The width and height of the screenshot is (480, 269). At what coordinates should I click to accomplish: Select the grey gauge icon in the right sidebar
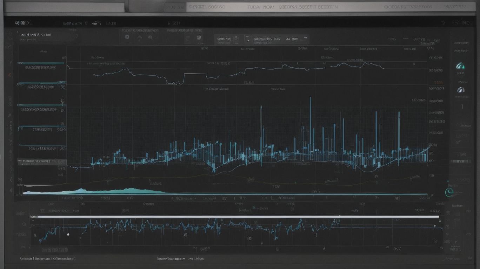[x=461, y=90]
